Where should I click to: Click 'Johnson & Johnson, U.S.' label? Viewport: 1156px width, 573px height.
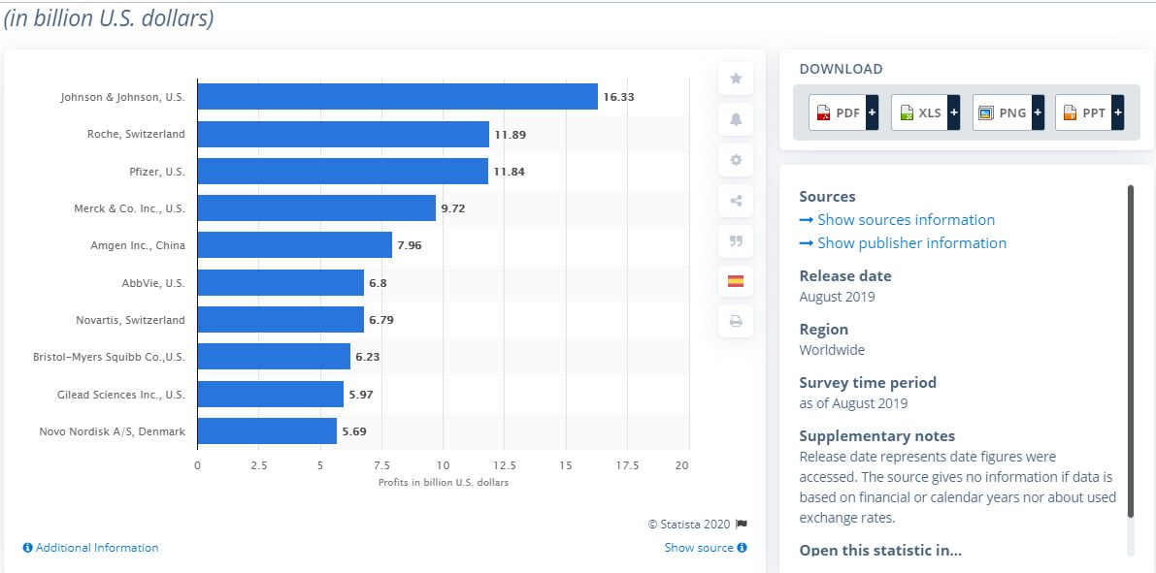click(123, 97)
